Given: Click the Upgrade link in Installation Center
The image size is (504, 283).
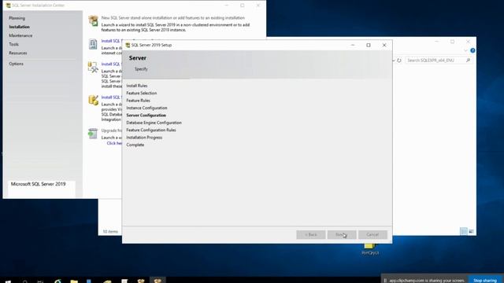Looking at the screenshot, I should [x=112, y=130].
